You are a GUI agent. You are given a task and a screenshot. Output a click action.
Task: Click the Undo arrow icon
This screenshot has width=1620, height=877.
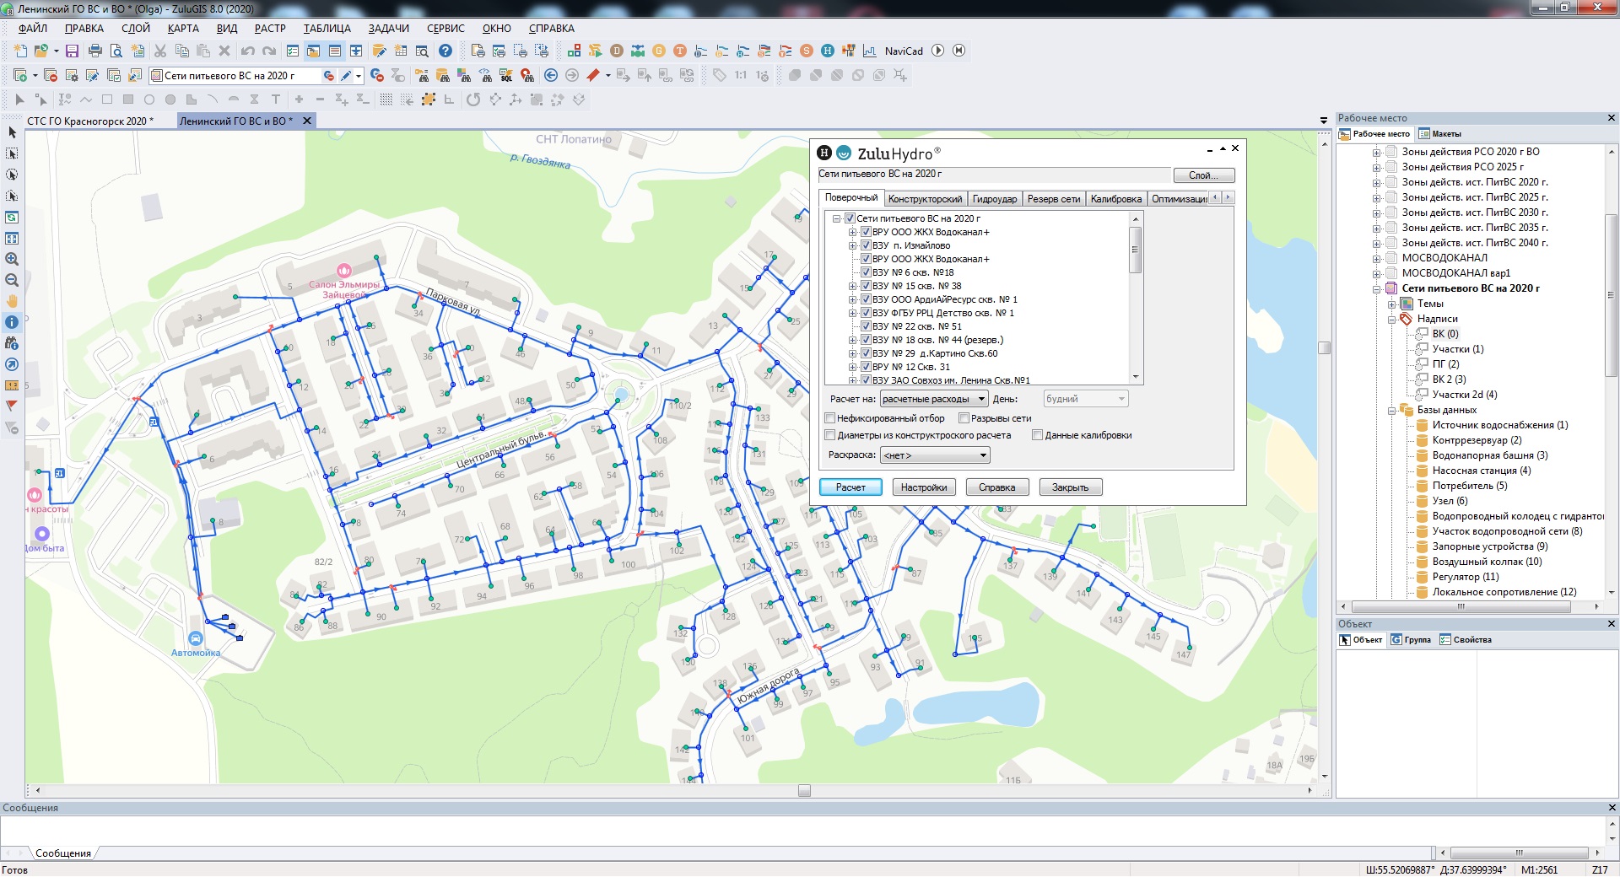[x=247, y=51]
